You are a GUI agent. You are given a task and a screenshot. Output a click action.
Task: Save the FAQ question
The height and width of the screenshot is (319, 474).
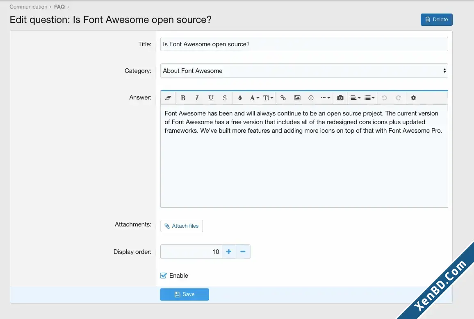click(x=185, y=294)
